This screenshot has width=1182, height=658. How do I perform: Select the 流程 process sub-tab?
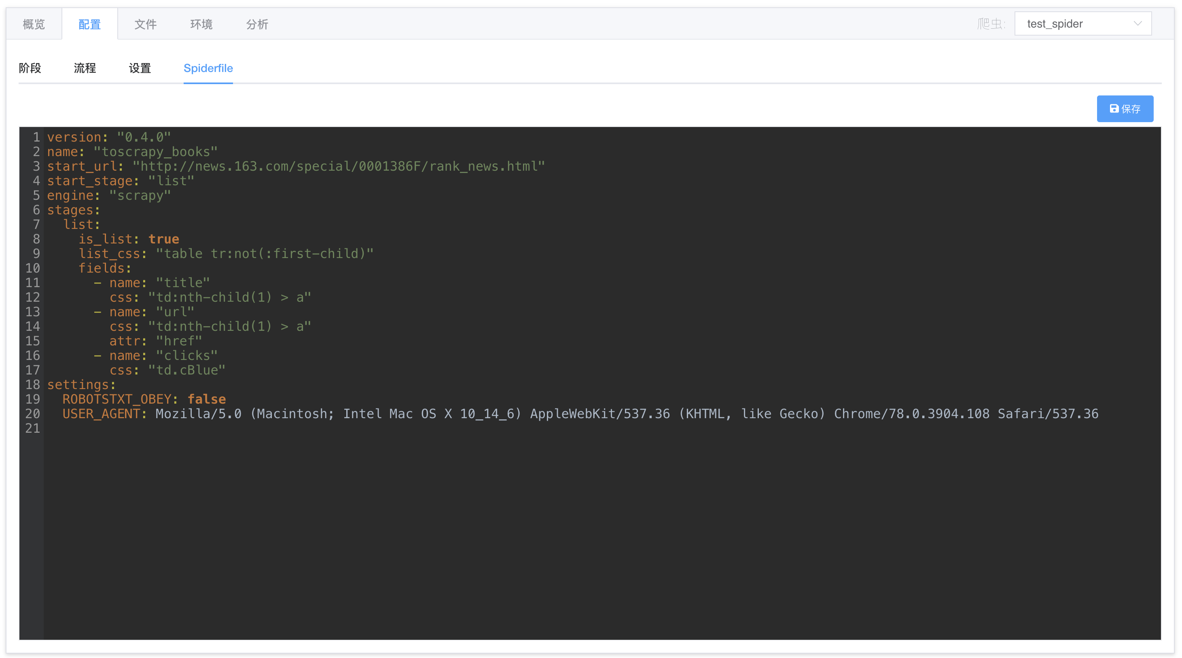(85, 68)
